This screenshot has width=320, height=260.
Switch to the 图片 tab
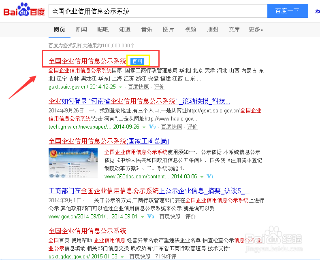click(169, 30)
